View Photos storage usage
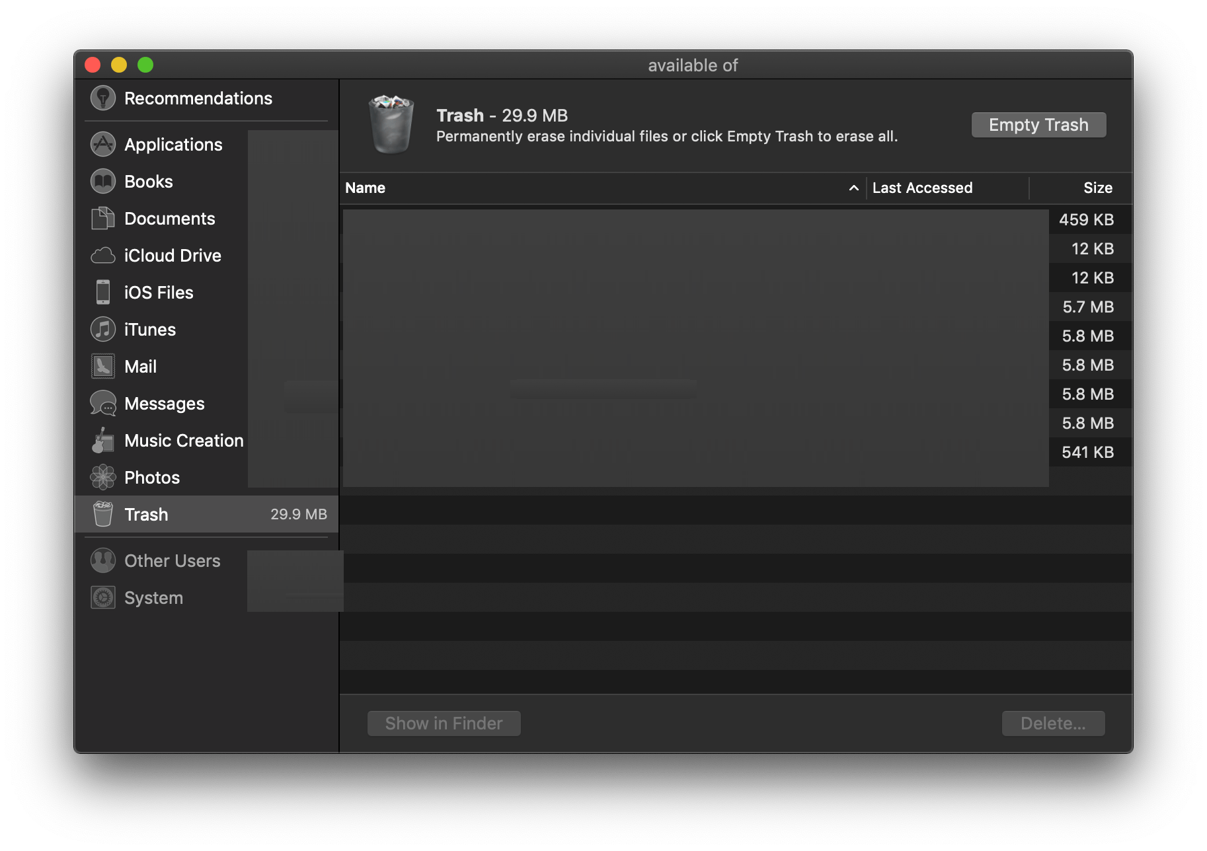This screenshot has width=1207, height=851. tap(151, 477)
